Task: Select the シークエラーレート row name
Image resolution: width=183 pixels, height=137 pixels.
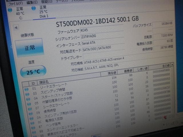Action: click(x=56, y=105)
